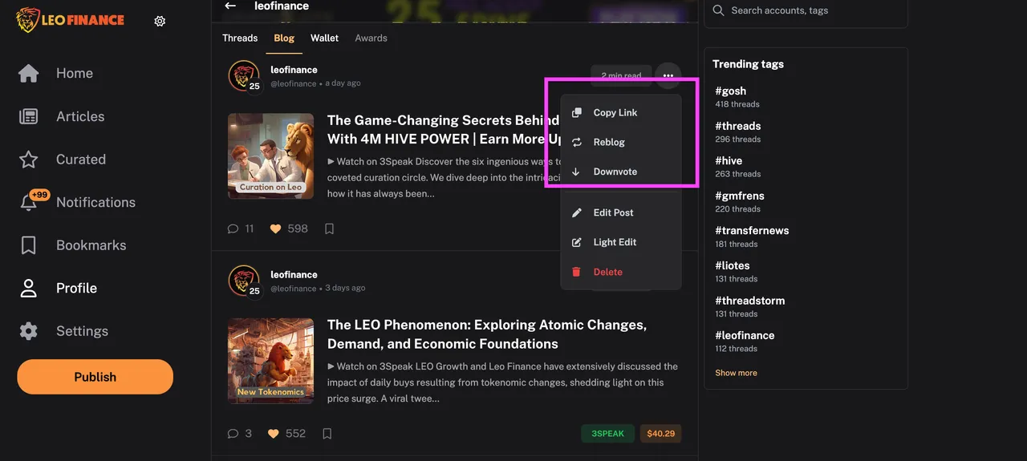This screenshot has width=1027, height=461.
Task: Click the orange Publish button
Action: click(x=95, y=377)
